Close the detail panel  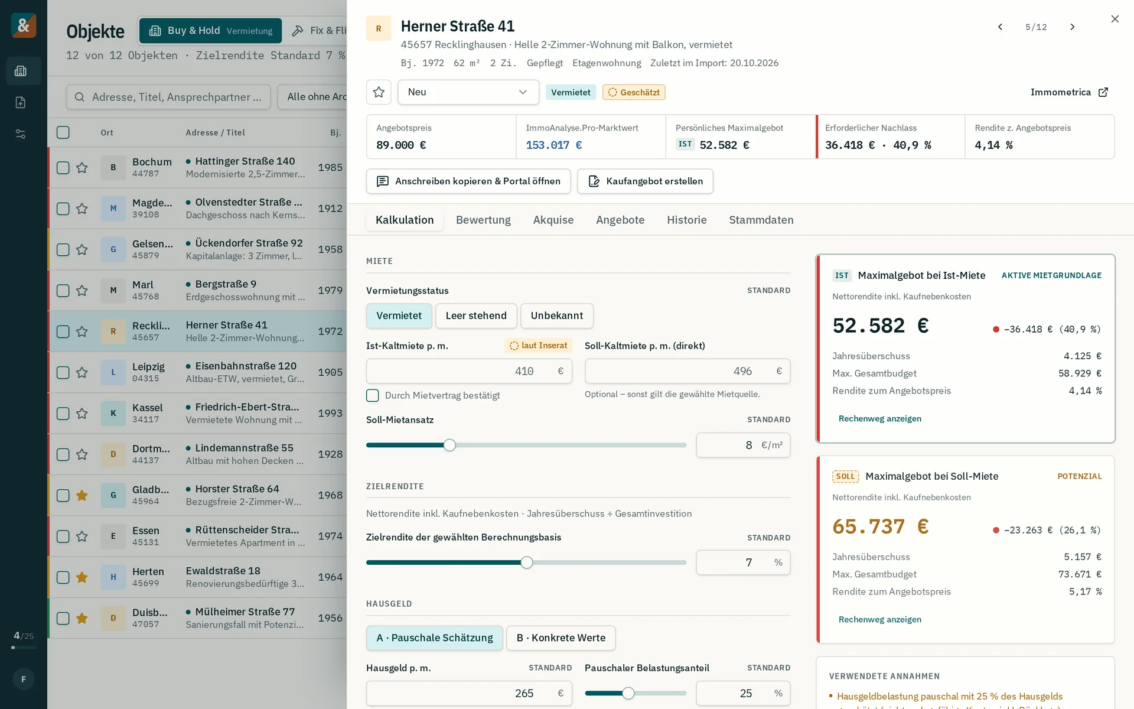click(1115, 19)
